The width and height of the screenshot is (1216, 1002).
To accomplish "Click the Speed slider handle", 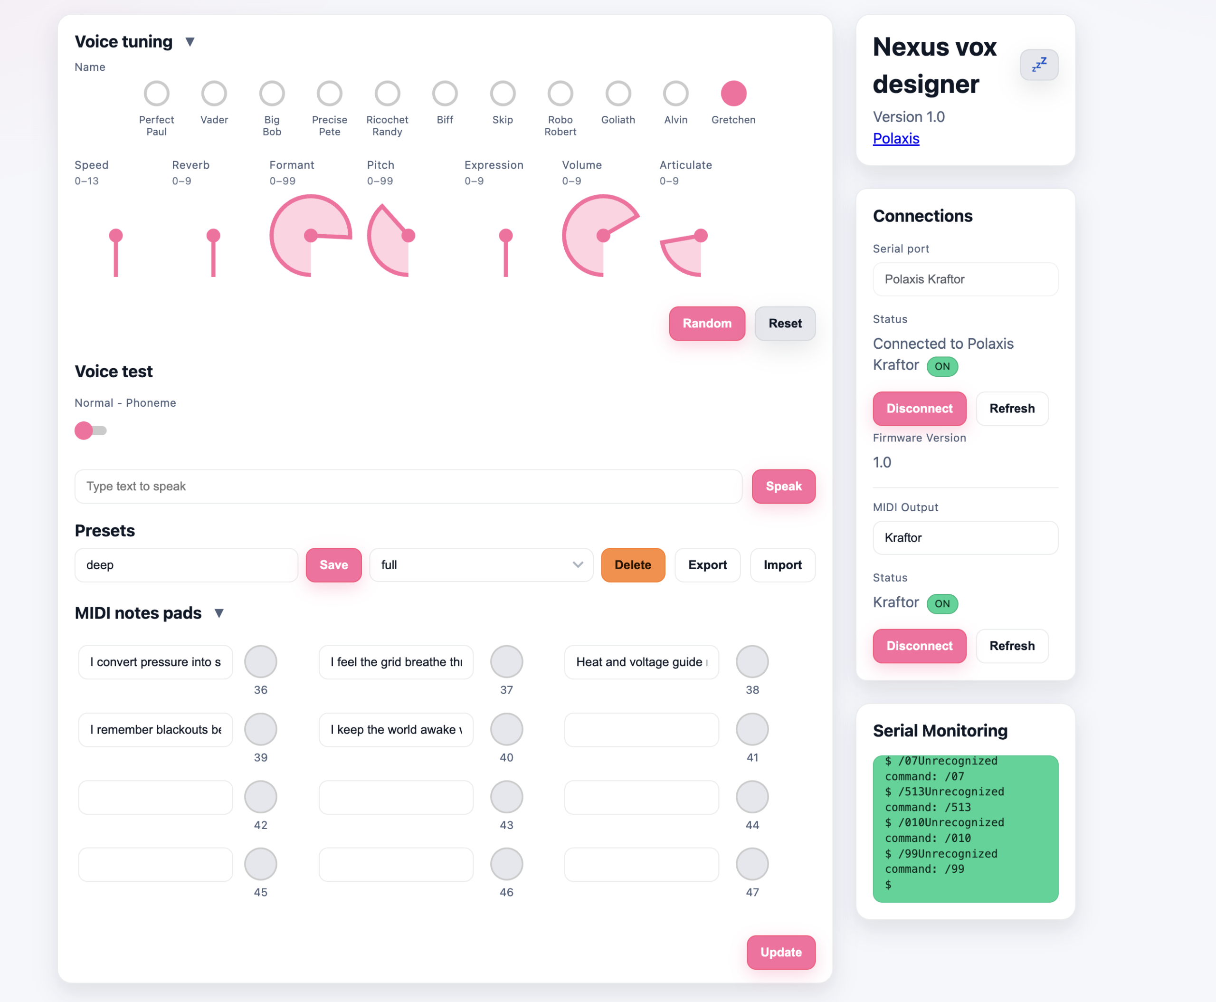I will [x=116, y=236].
